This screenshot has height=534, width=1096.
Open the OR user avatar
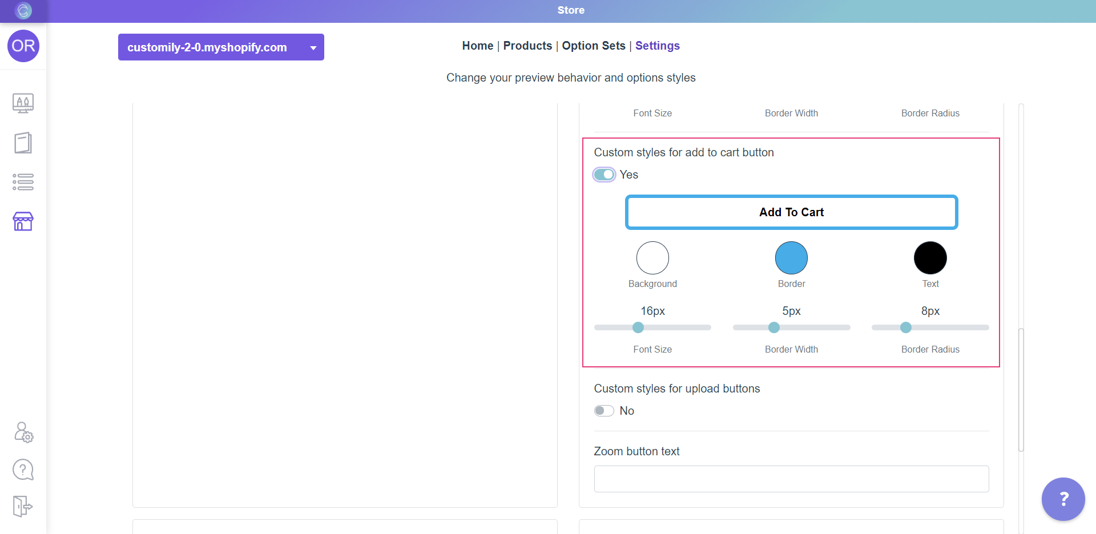point(23,46)
